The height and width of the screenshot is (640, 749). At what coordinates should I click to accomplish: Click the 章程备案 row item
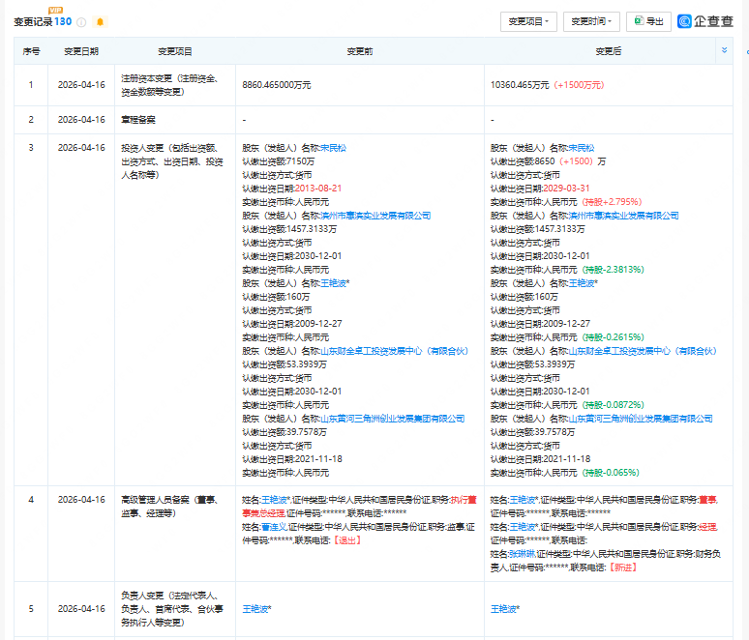(x=138, y=119)
